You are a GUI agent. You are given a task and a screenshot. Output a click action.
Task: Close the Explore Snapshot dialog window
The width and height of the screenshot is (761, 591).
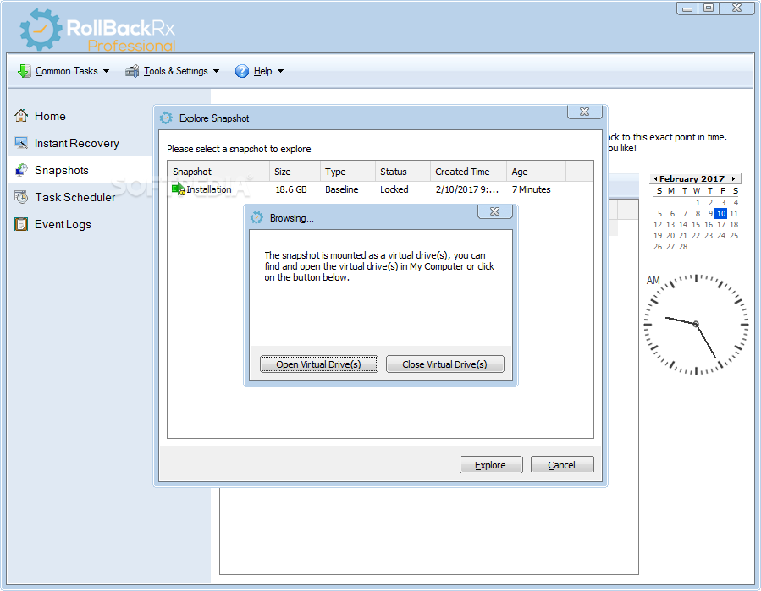click(585, 112)
